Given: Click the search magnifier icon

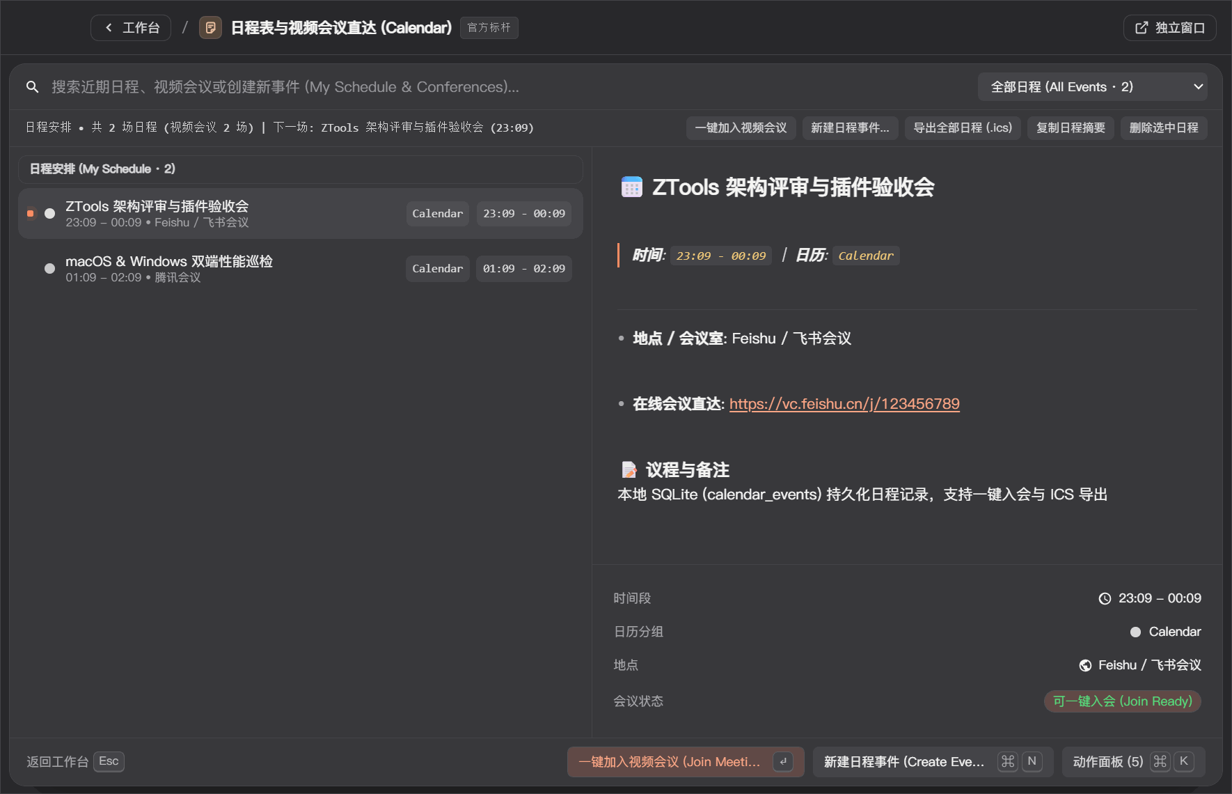Looking at the screenshot, I should point(32,87).
